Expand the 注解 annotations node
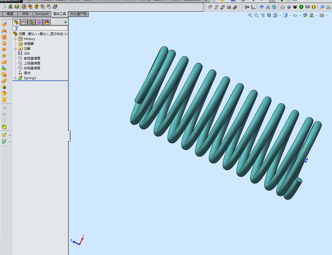Screen dimensions: 332x255 point(15,49)
